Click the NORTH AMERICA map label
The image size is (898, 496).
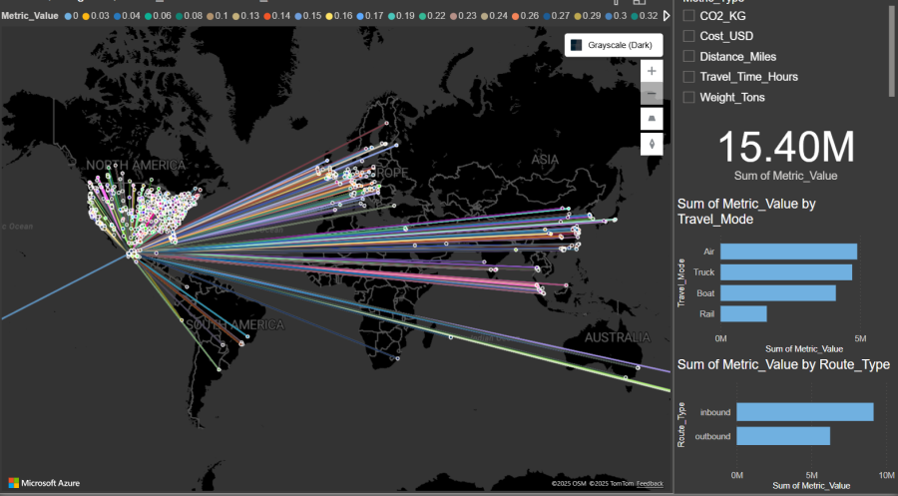click(x=136, y=166)
